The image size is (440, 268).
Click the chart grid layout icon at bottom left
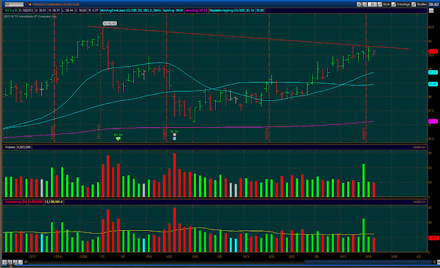pos(5,262)
